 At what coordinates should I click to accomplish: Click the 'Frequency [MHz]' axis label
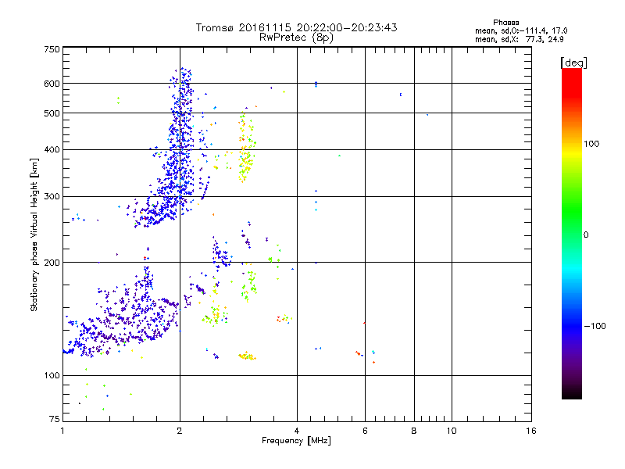pyautogui.click(x=296, y=441)
